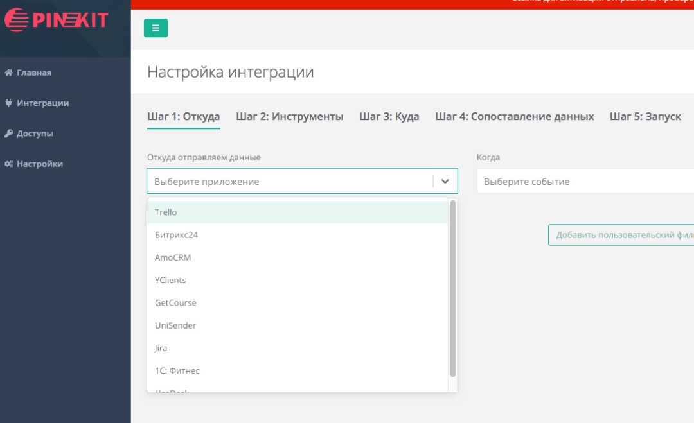694x423 pixels.
Task: Open Доступы section in sidebar
Action: 35,134
